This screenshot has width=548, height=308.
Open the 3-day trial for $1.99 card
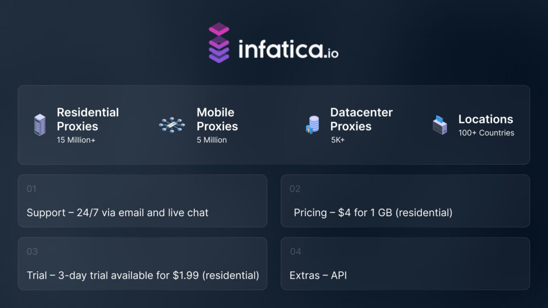(142, 264)
